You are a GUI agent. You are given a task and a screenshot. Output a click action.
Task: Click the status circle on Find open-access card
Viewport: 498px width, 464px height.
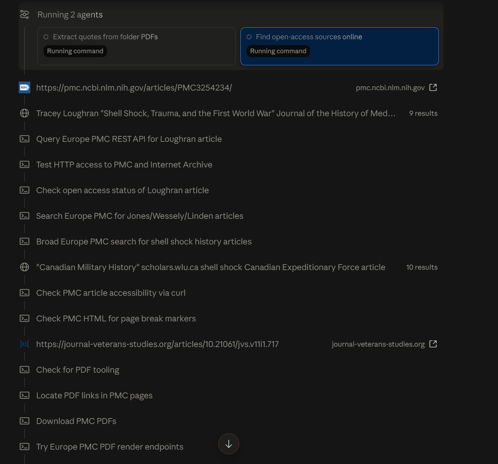pyautogui.click(x=249, y=37)
